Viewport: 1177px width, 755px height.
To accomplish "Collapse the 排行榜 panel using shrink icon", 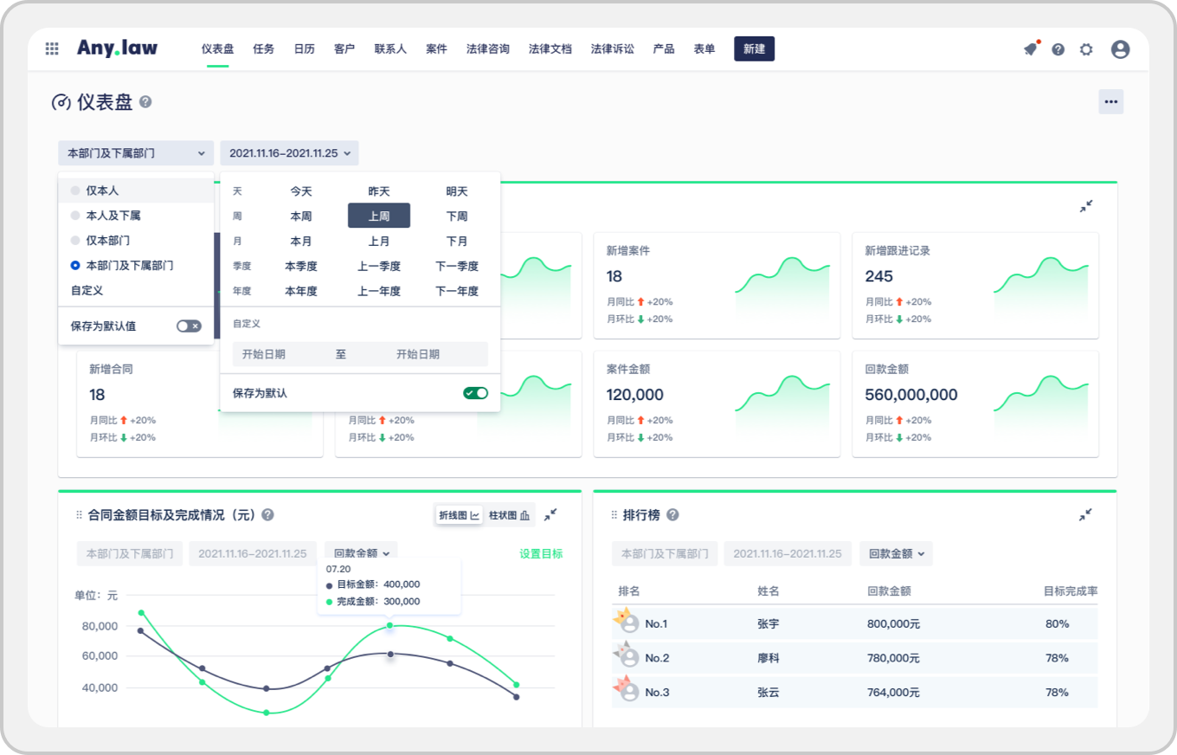I will coord(1085,515).
